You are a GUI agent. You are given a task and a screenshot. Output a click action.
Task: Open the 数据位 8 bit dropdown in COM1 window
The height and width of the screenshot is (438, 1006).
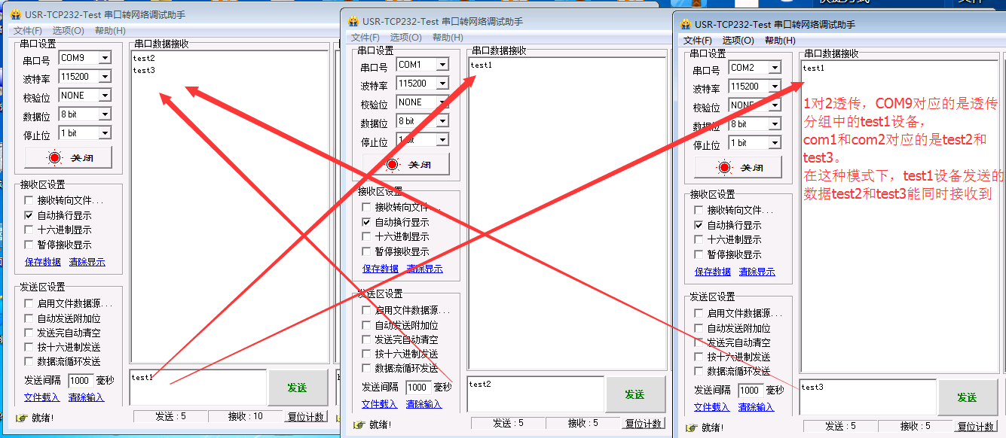(x=442, y=121)
